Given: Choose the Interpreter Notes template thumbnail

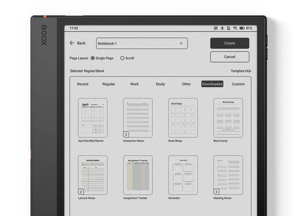Looking at the screenshot, I should pyautogui.click(x=138, y=118).
